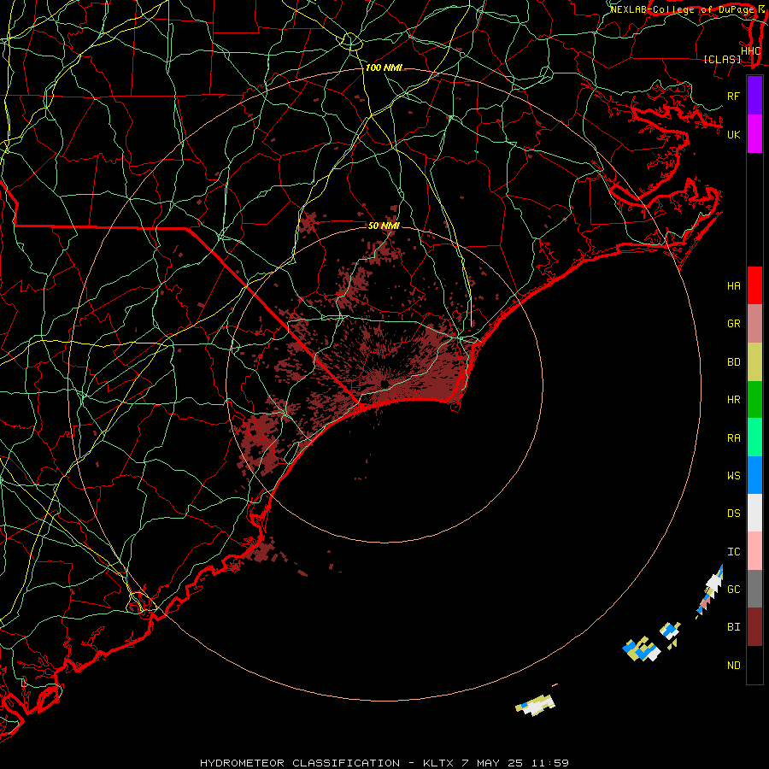Click the "HR" legend label
The width and height of the screenshot is (769, 769).
pos(734,400)
